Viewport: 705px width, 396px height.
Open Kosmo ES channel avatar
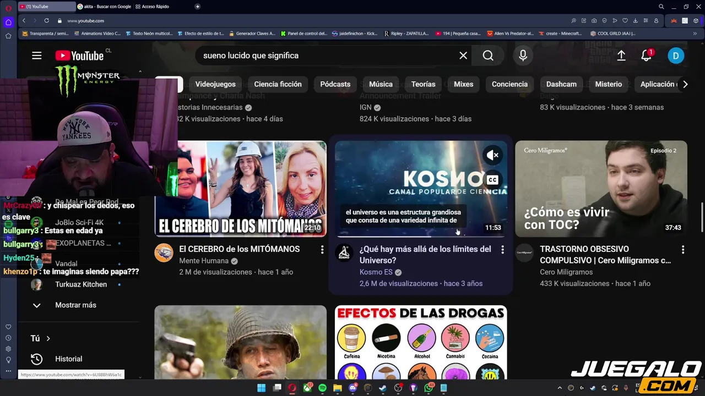pos(344,253)
